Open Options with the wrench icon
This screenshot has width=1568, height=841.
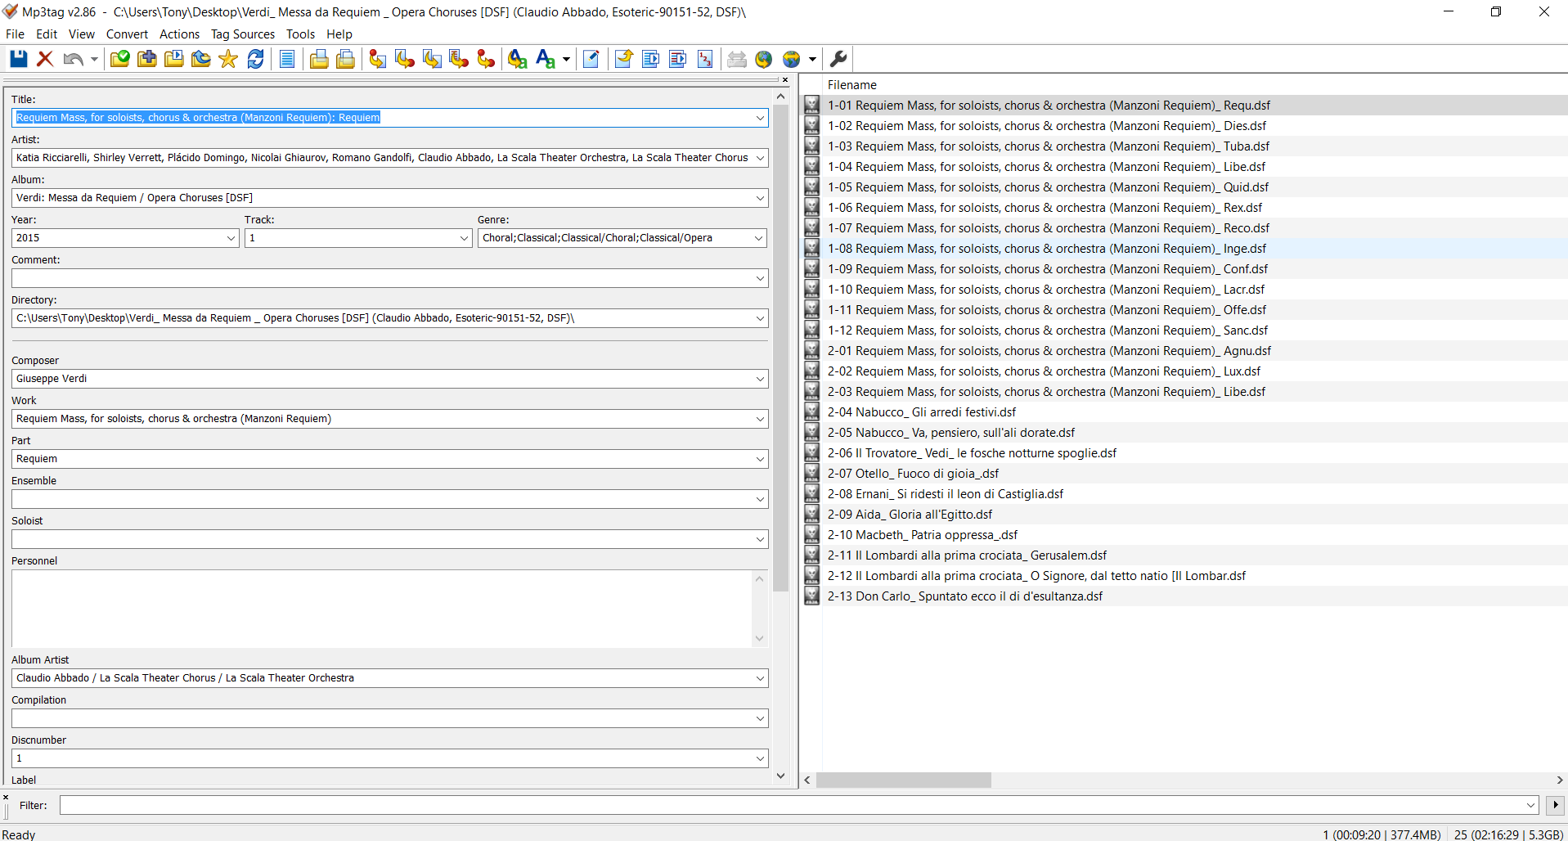coord(838,59)
